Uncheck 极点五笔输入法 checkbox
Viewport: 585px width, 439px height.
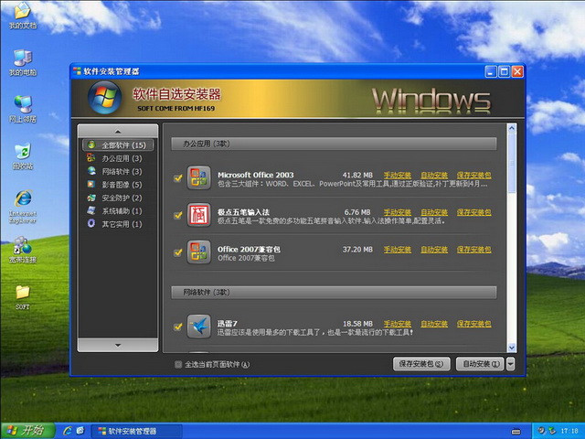(x=178, y=216)
